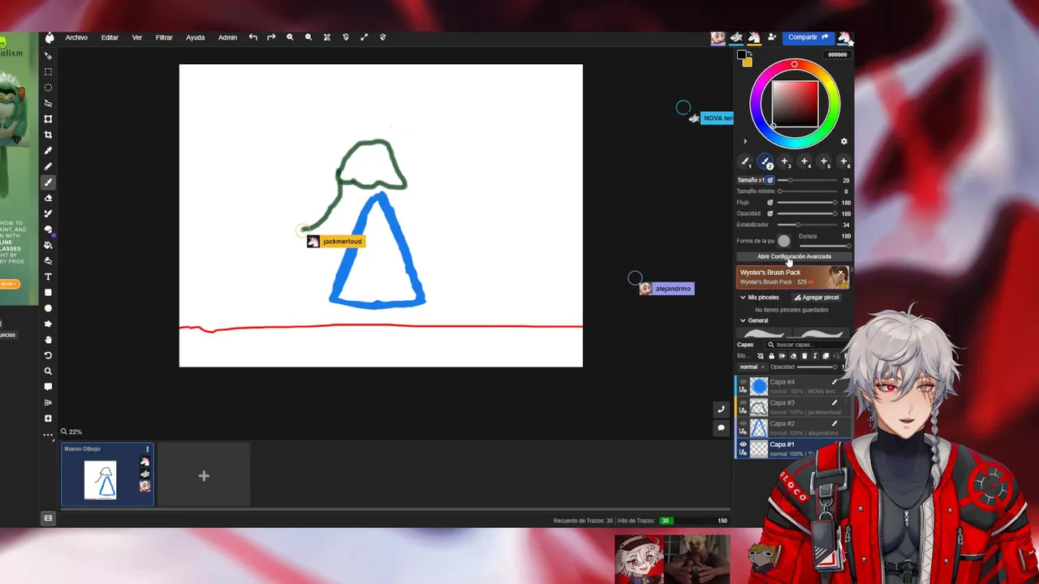Screen dimensions: 1039x584
Task: Click the buscar capas search field
Action: click(x=806, y=345)
